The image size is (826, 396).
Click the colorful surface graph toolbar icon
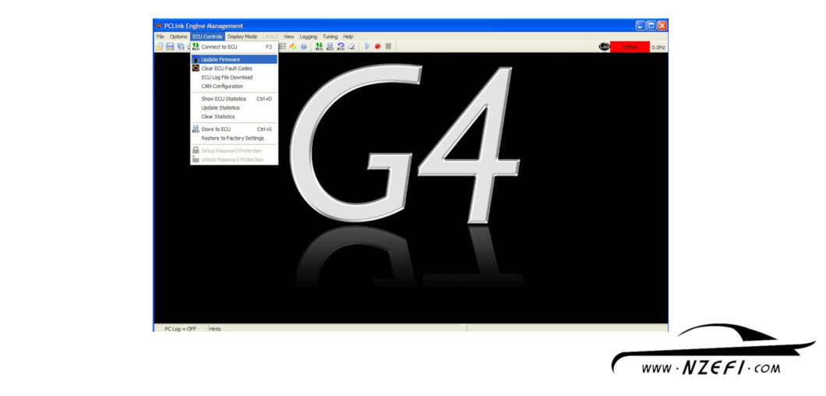(x=294, y=47)
